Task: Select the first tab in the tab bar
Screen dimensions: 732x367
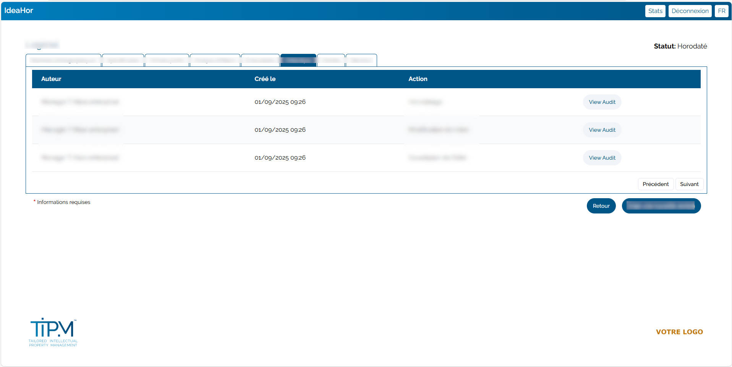Action: tap(63, 60)
